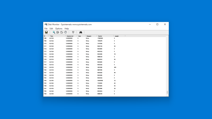Viewport: 212px width, 119px height.
Task: Toggle capture with the magnifying glass icon
Action: (54, 32)
